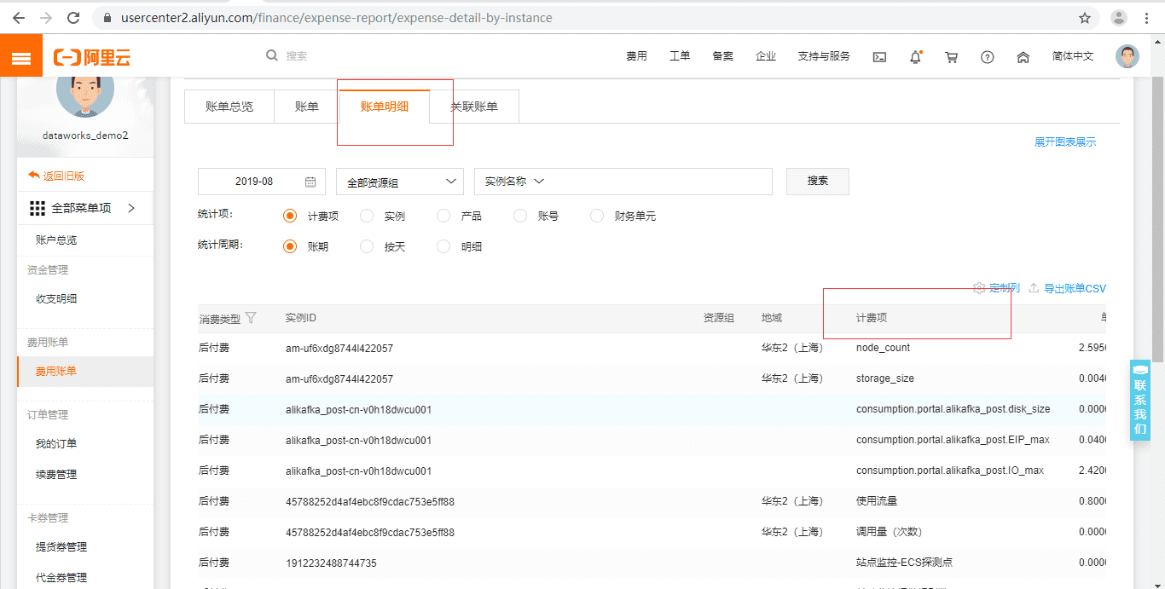Click the Aliyun logo
The width and height of the screenshot is (1165, 589).
(92, 57)
